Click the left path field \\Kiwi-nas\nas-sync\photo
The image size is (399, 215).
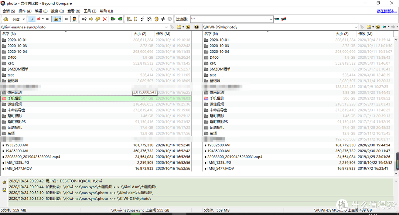click(x=82, y=27)
